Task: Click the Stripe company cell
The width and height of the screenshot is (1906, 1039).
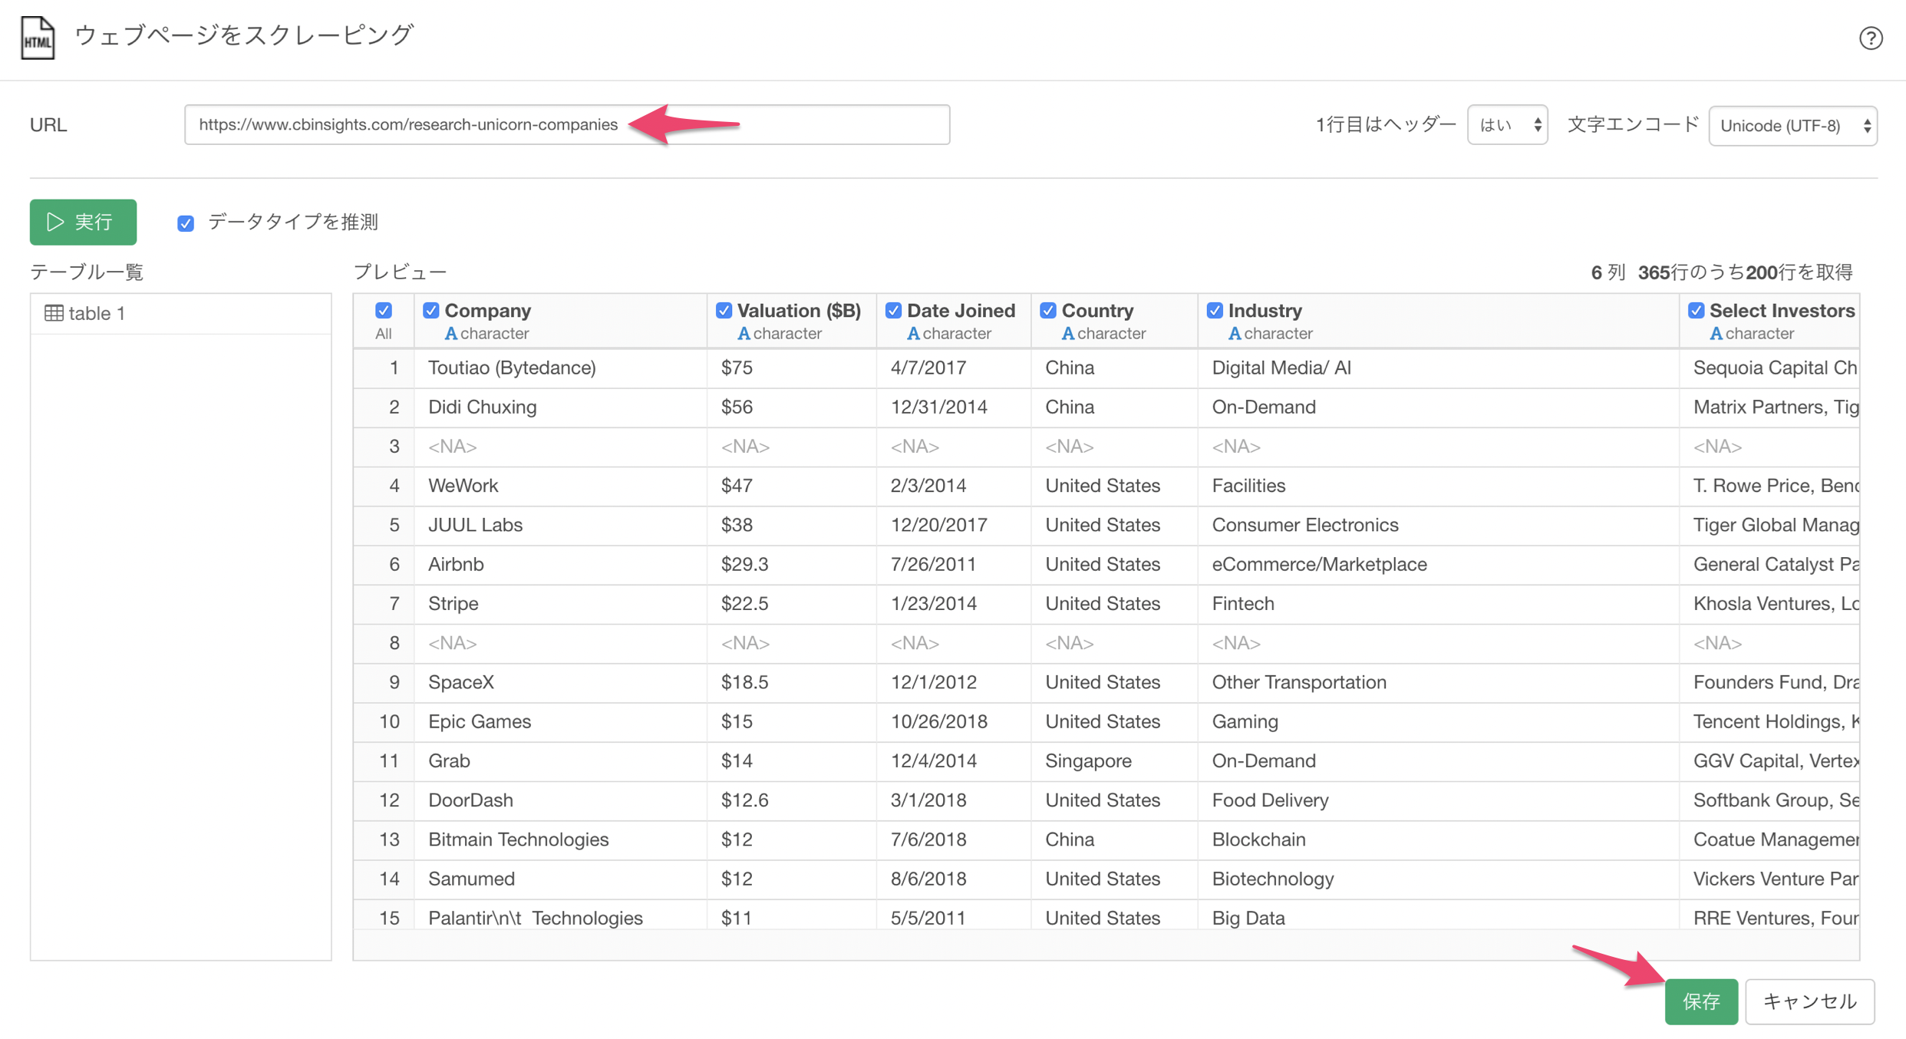Action: tap(561, 604)
